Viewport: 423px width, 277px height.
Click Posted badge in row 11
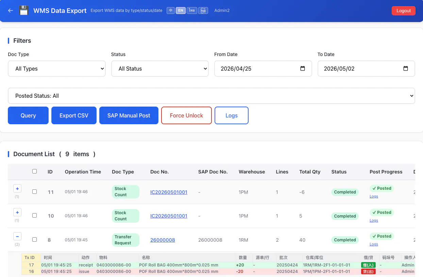(382, 188)
